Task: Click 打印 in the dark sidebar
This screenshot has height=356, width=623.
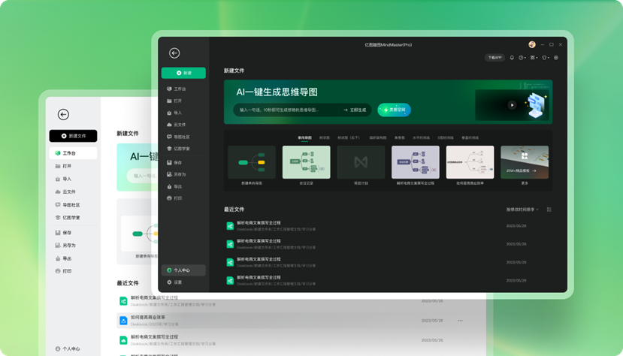Action: click(x=177, y=198)
